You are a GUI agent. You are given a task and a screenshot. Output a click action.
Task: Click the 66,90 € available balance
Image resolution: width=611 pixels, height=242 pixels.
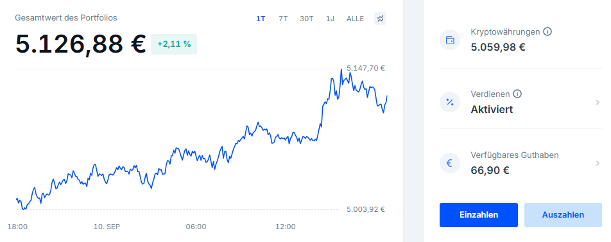[490, 171]
